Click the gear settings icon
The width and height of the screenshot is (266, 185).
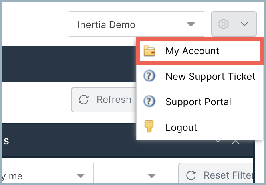coord(224,24)
